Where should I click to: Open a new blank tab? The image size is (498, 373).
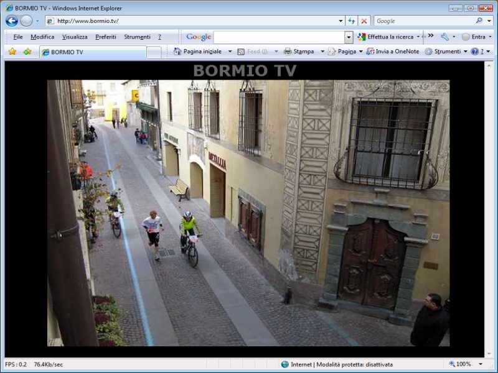[154, 52]
